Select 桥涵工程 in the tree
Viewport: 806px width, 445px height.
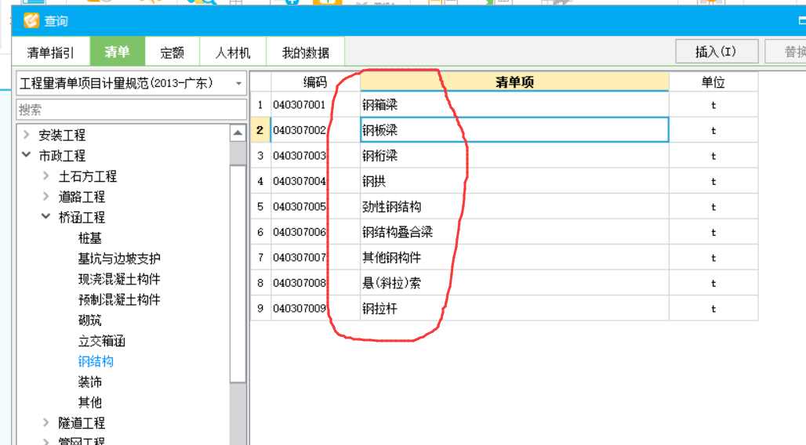[x=82, y=217]
